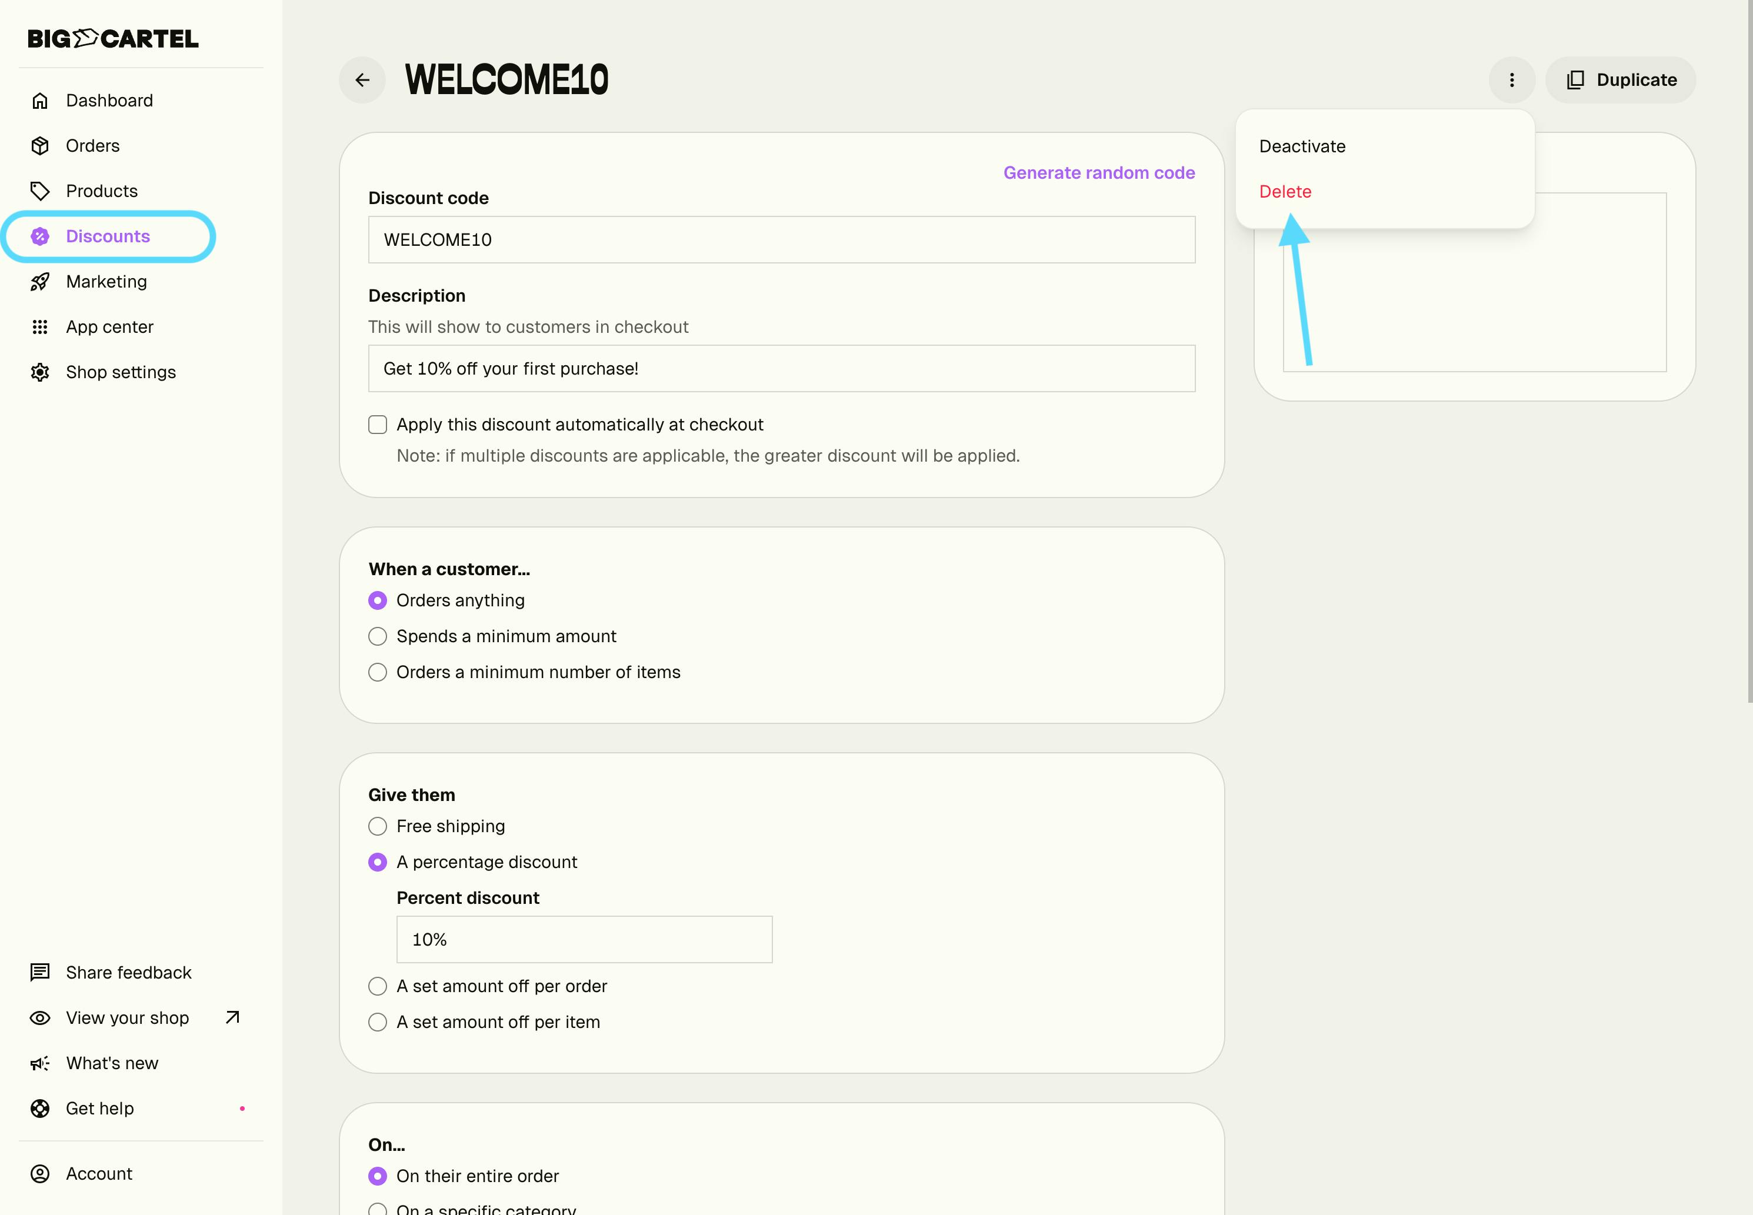Open Shop settings gear icon
Viewport: 1753px width, 1215px height.
click(x=41, y=372)
